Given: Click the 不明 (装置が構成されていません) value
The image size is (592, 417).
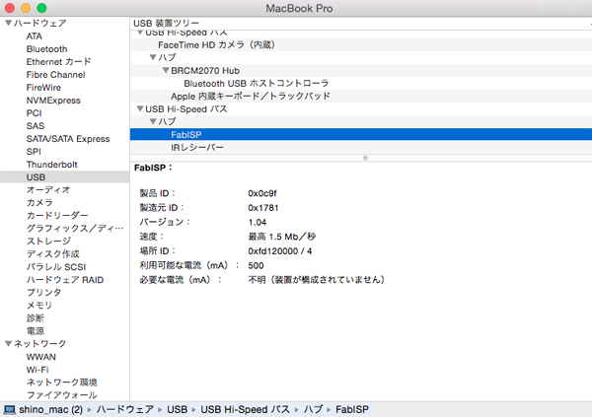Looking at the screenshot, I should (317, 280).
